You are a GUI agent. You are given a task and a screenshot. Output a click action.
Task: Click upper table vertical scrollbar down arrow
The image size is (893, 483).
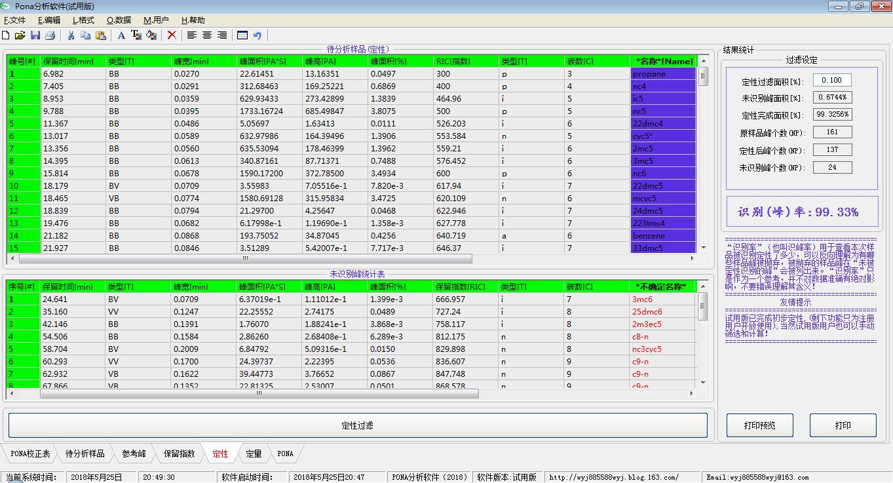pyautogui.click(x=703, y=248)
